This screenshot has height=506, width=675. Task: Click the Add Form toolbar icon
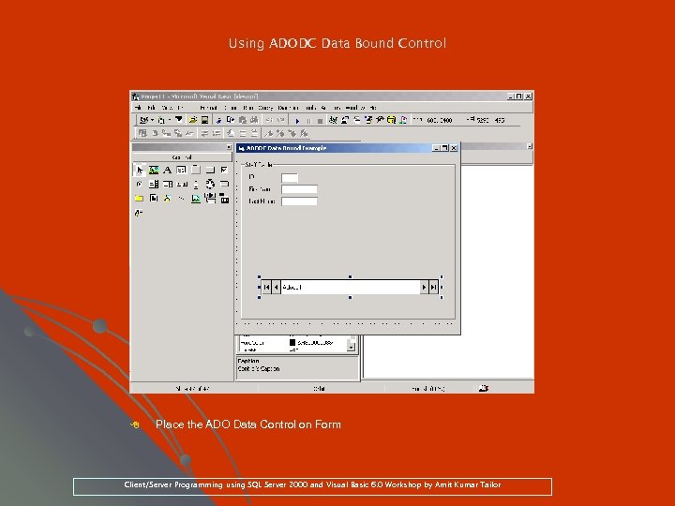(161, 120)
